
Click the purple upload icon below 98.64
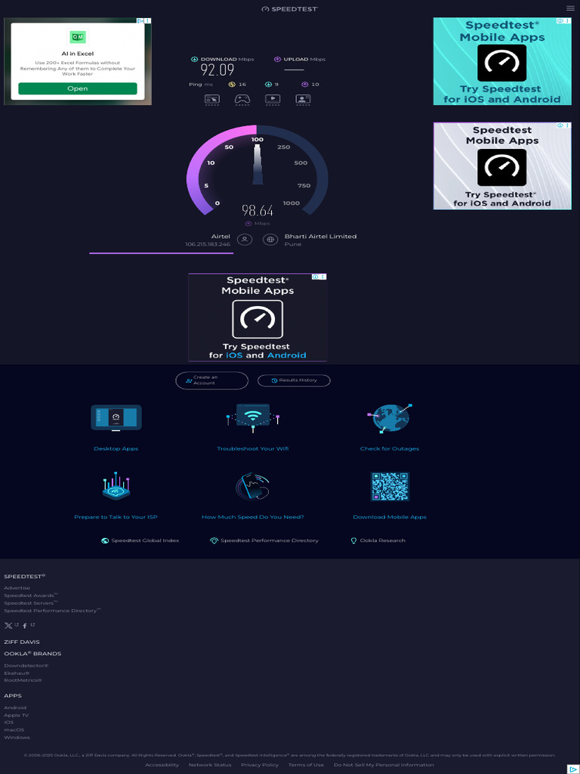[248, 224]
